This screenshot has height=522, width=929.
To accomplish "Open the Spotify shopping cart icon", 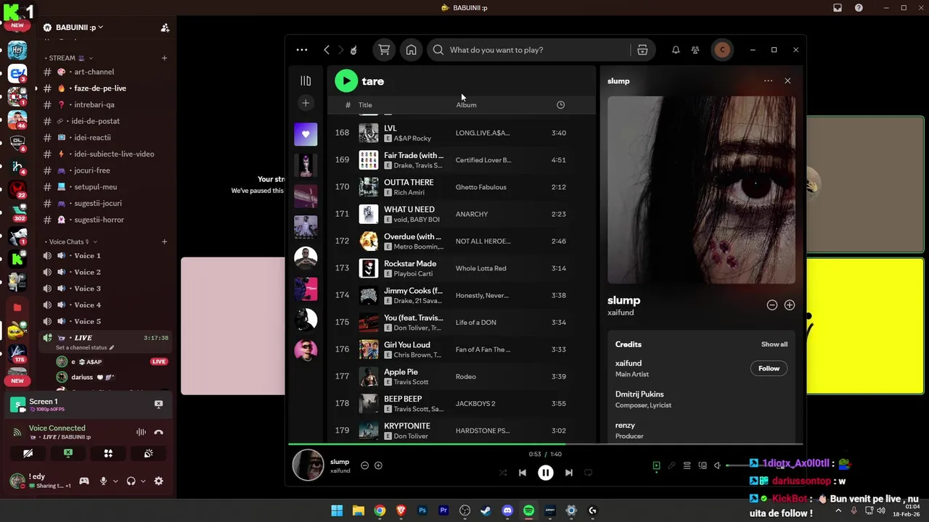I will [384, 50].
